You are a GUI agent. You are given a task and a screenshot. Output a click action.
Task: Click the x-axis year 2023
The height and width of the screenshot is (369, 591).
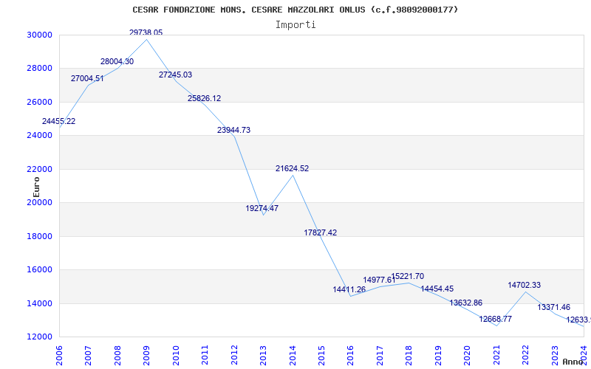[555, 355]
